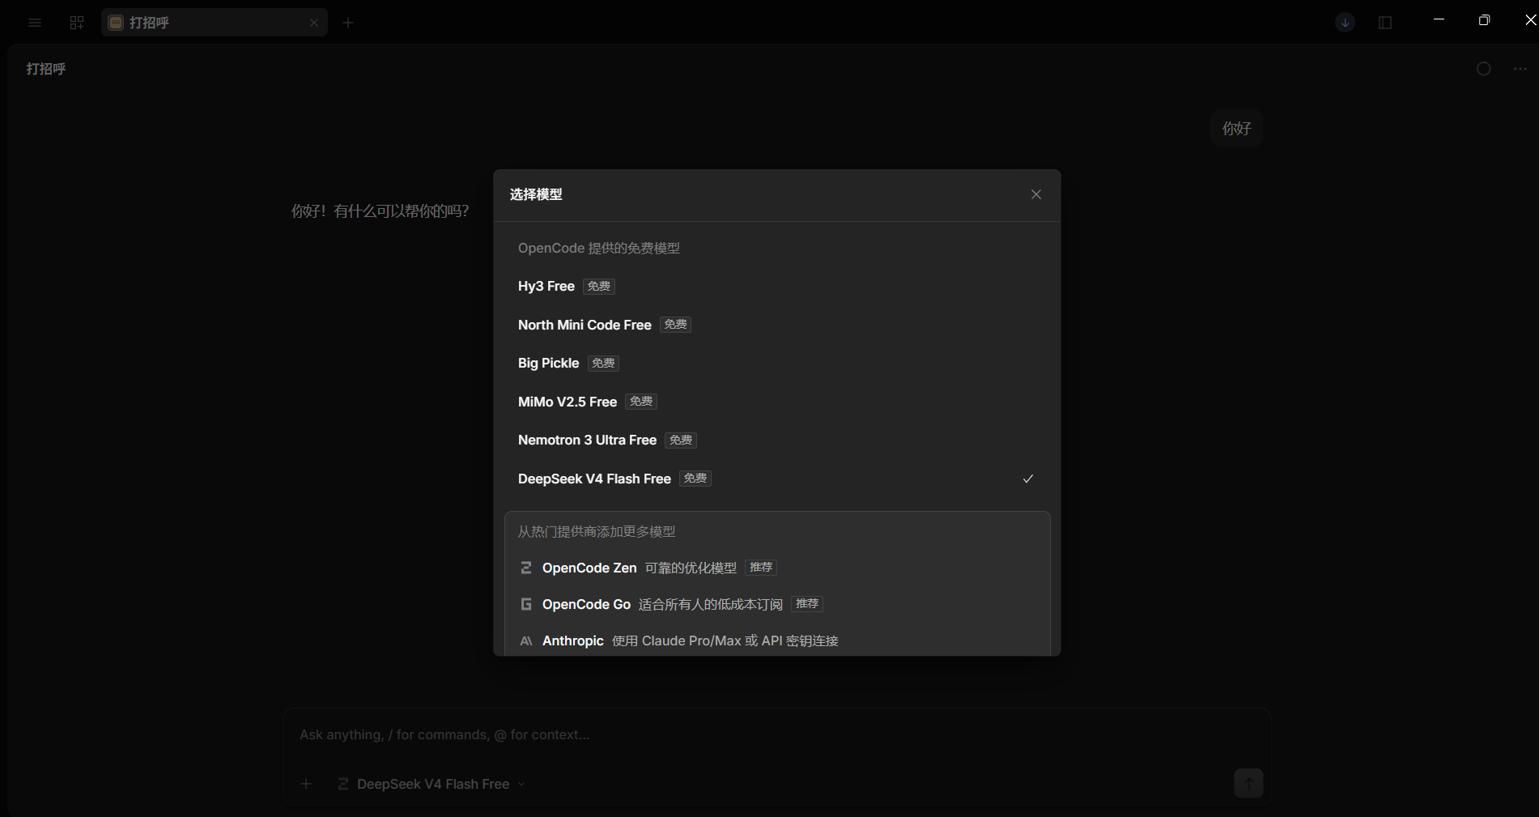Click the OpenCode 提供的免费模型 section header

pos(599,248)
